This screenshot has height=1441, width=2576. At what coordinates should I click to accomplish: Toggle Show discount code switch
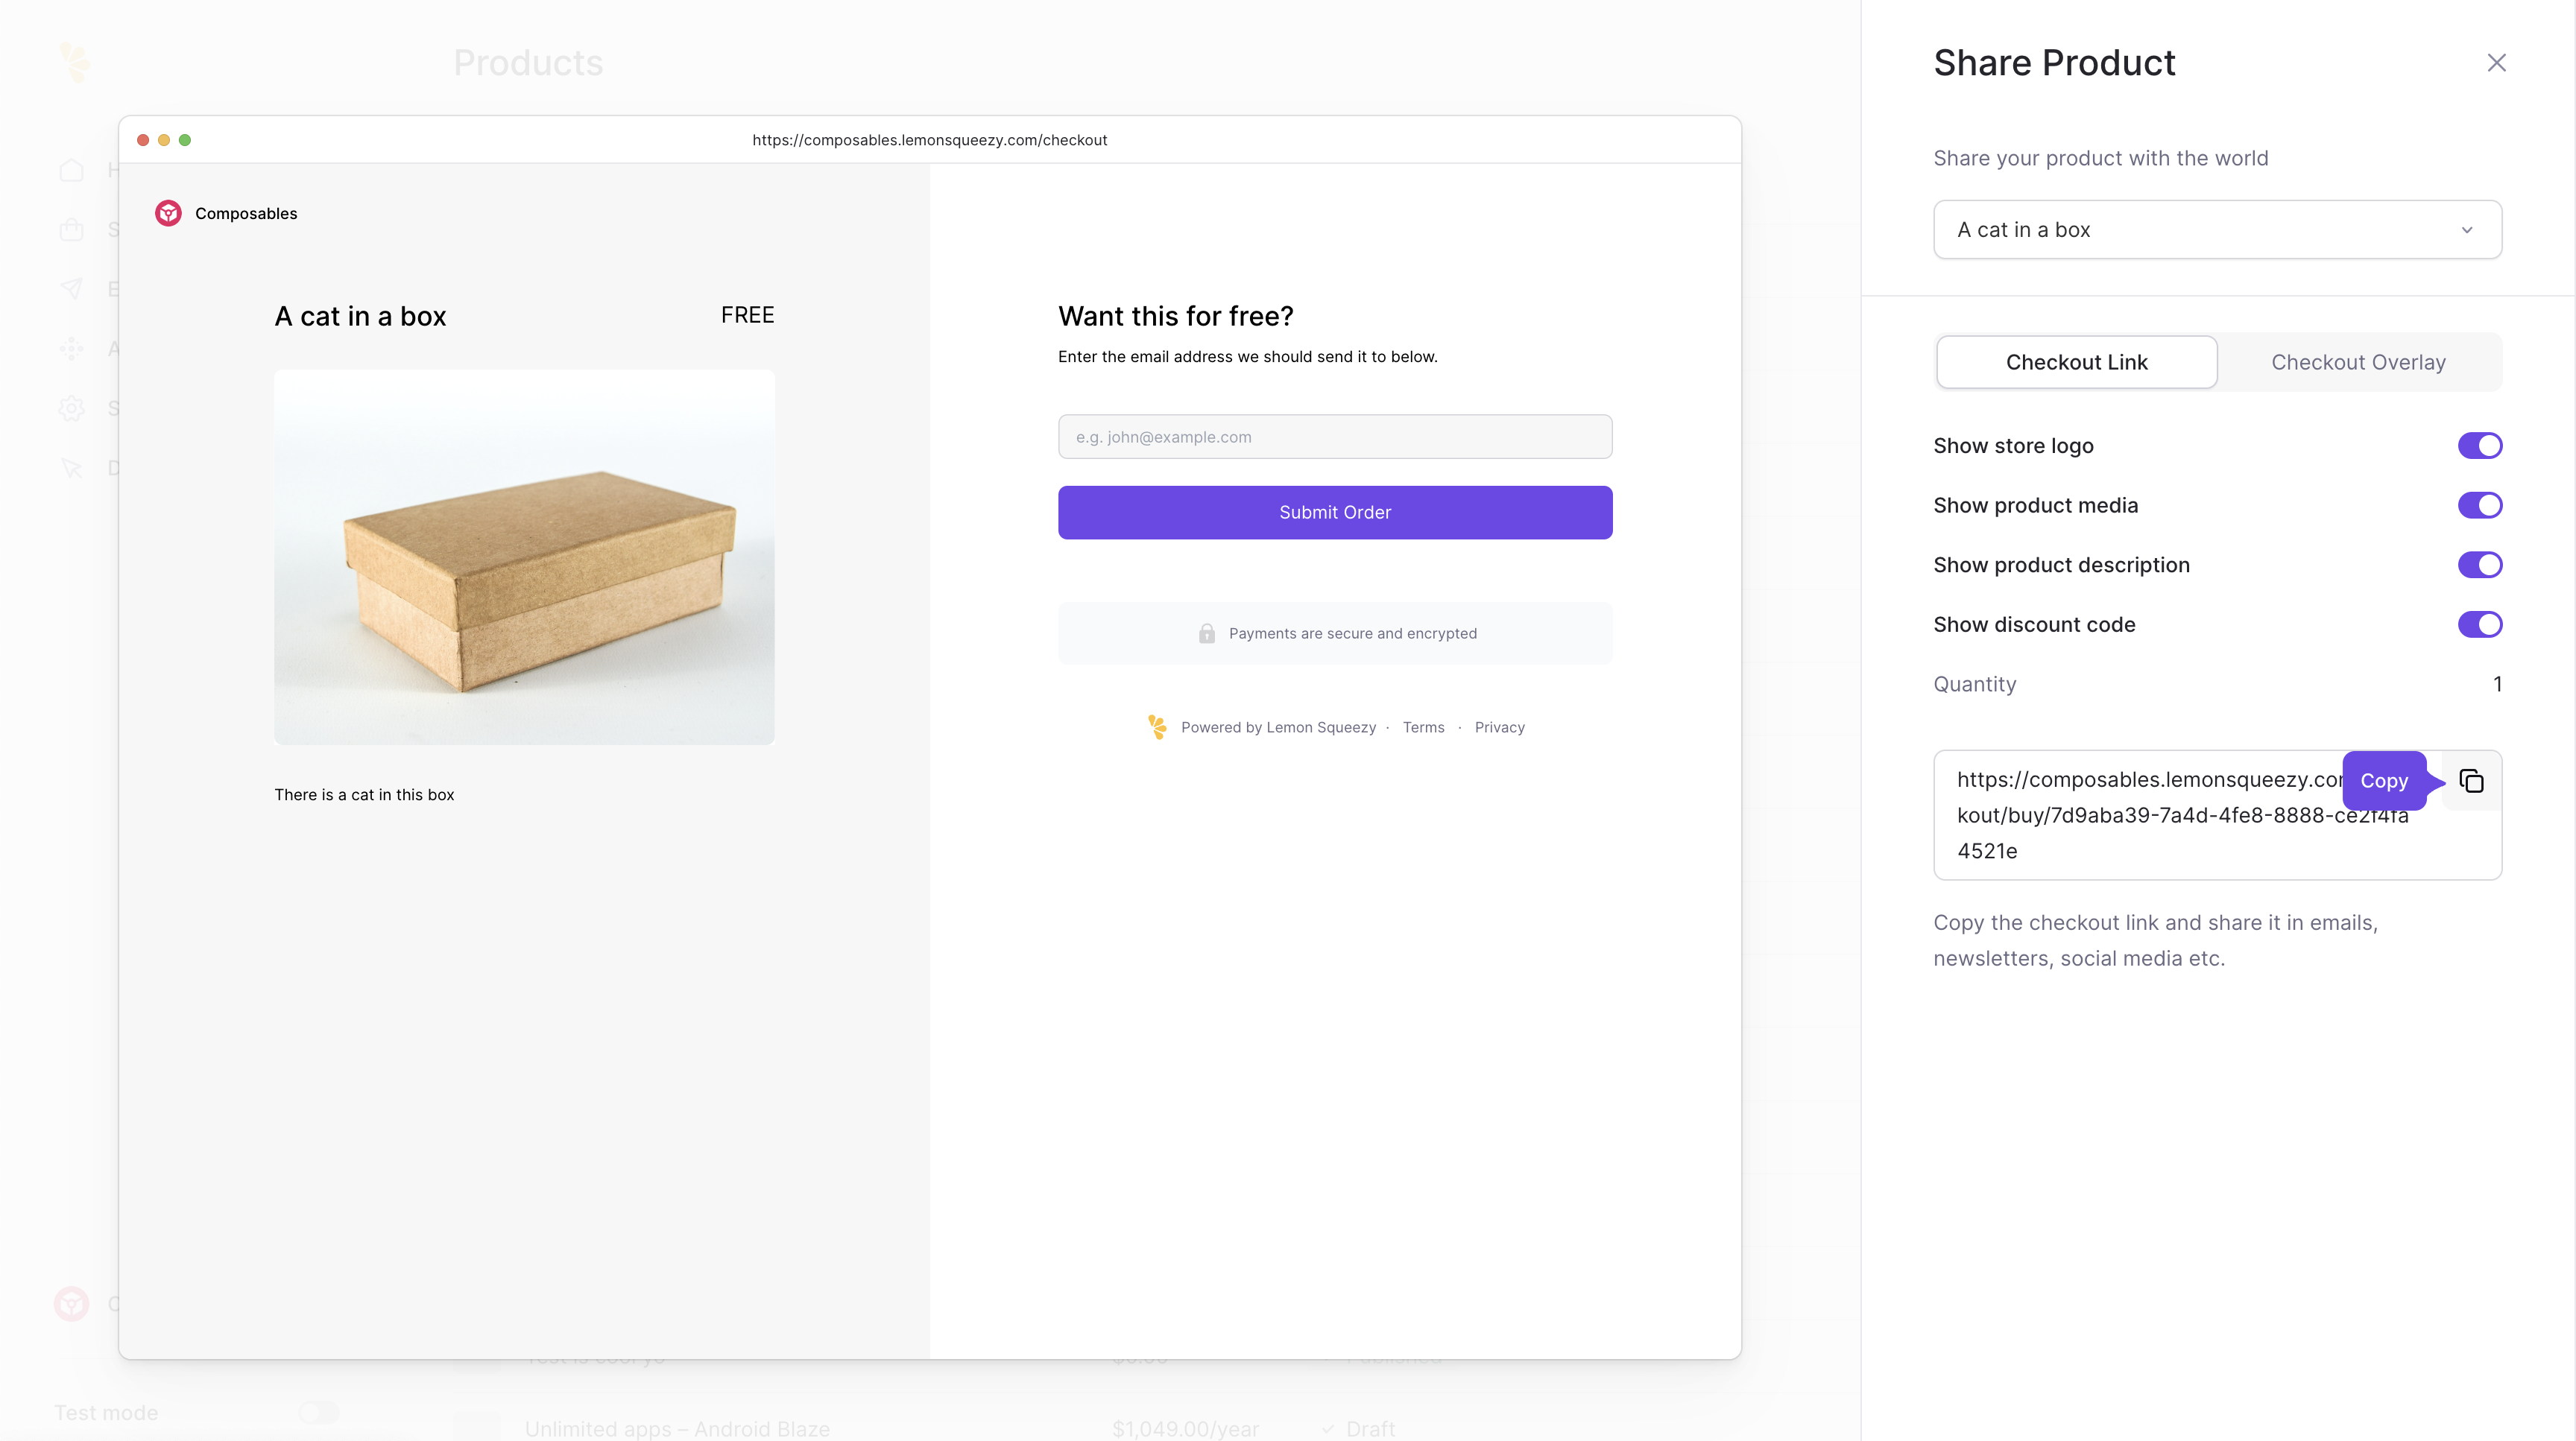pyautogui.click(x=2480, y=624)
